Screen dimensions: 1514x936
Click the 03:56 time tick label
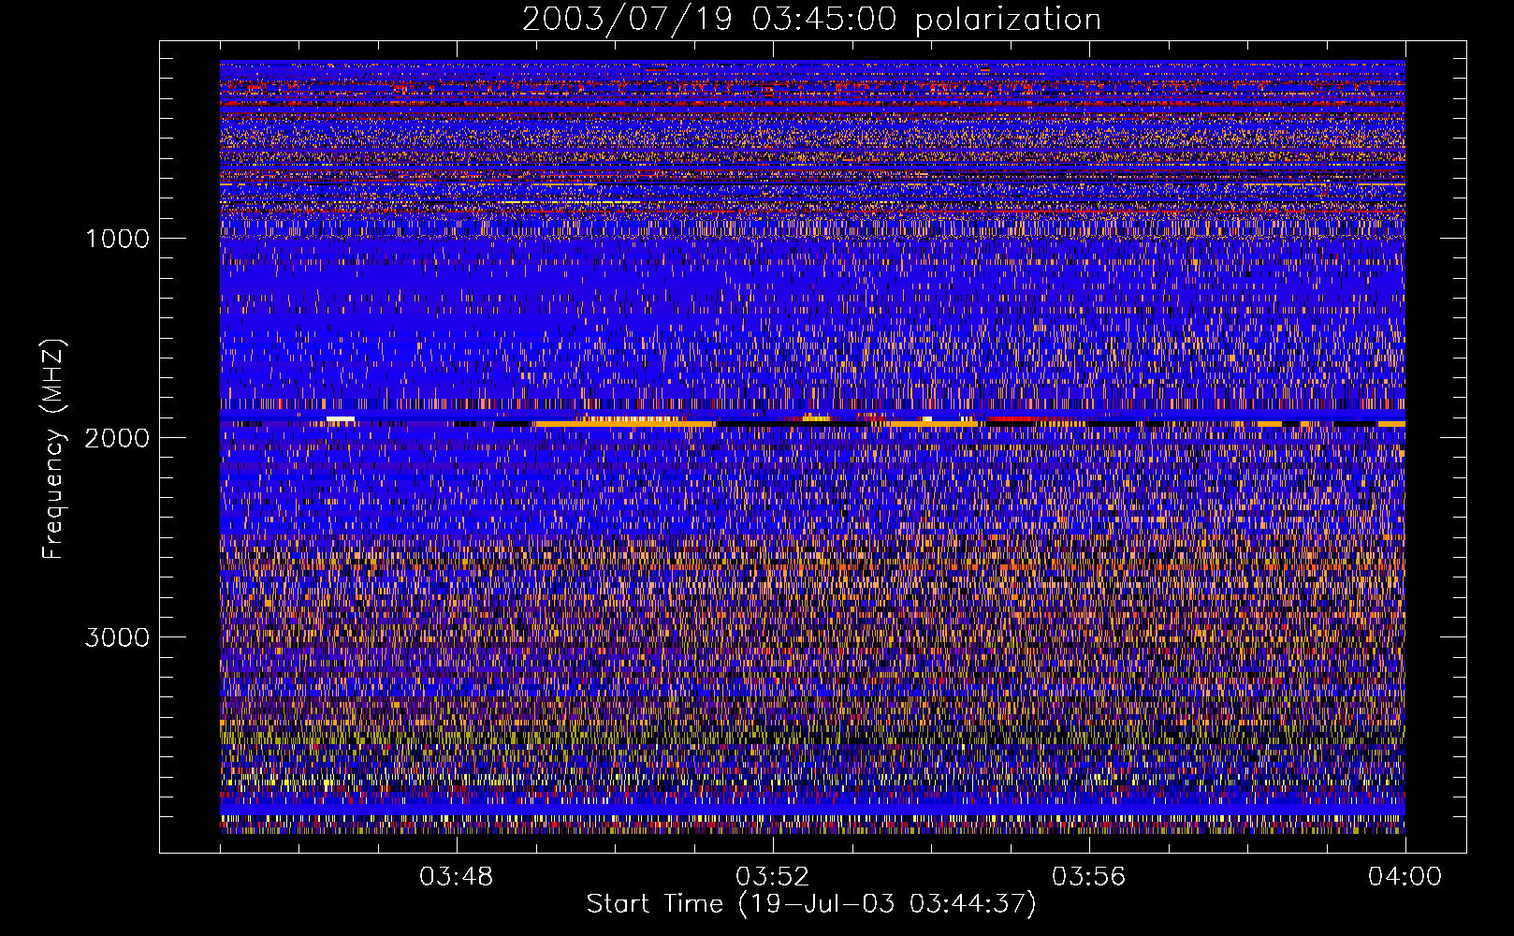tap(1089, 877)
